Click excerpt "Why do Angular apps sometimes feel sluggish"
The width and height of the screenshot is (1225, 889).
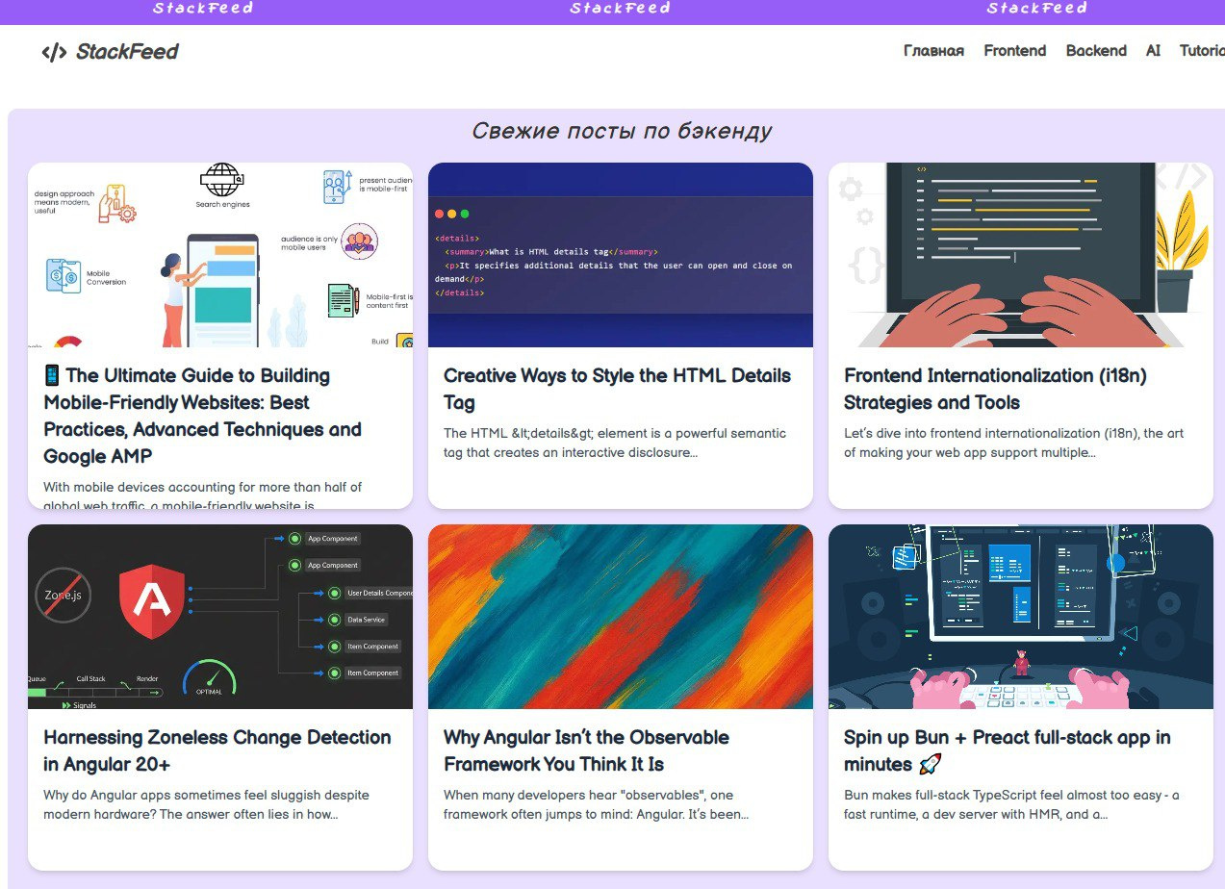(207, 804)
